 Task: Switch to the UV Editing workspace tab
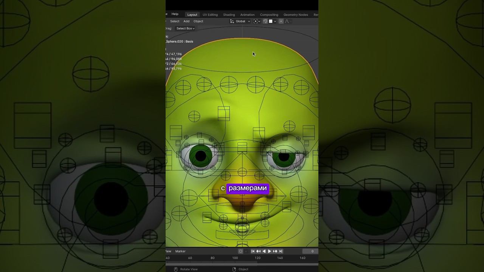[x=210, y=15]
